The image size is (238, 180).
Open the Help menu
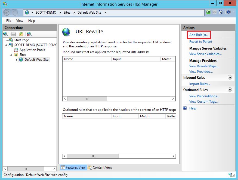coord(32,21)
